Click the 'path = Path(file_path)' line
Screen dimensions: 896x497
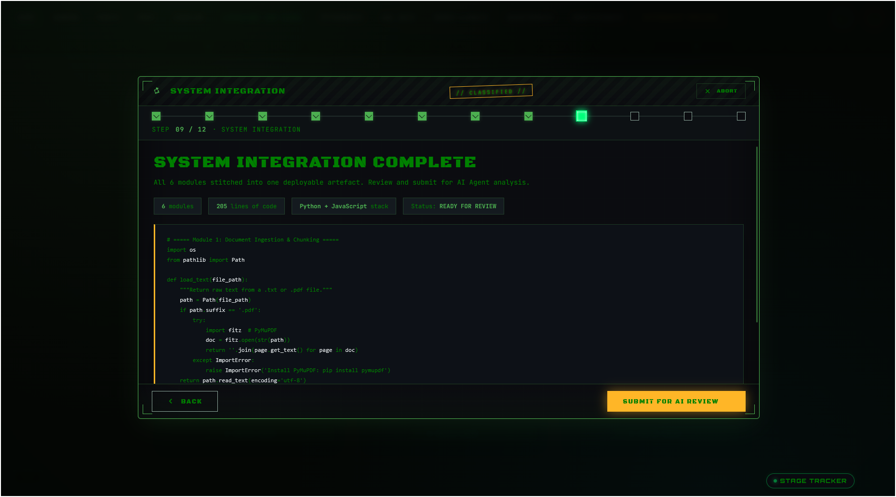(215, 300)
